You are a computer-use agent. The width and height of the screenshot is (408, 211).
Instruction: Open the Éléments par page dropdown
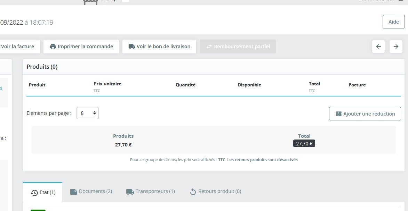pyautogui.click(x=87, y=113)
